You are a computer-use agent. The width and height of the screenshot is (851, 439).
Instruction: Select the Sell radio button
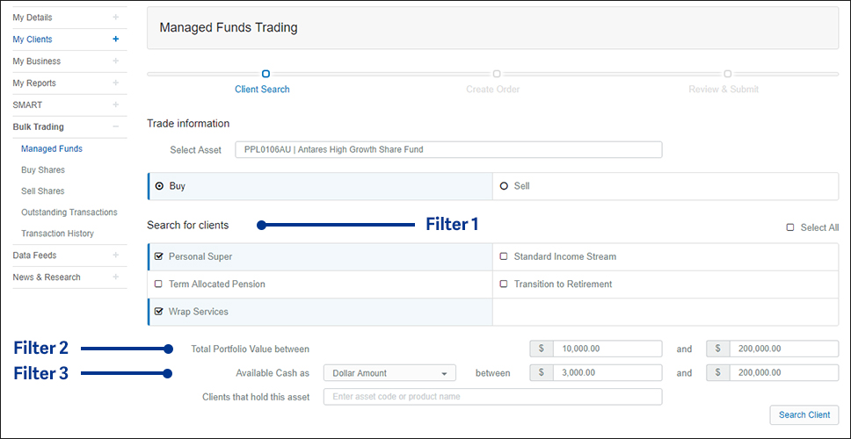[x=504, y=186]
